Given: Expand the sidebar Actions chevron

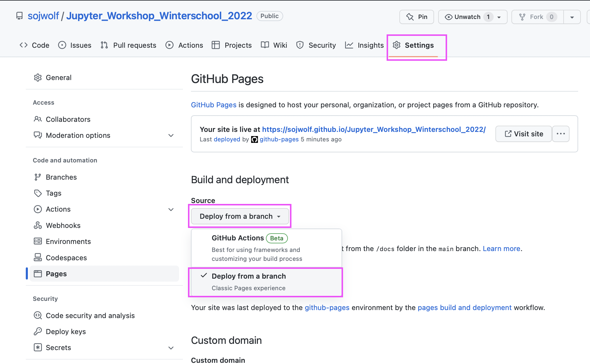Looking at the screenshot, I should [x=171, y=210].
